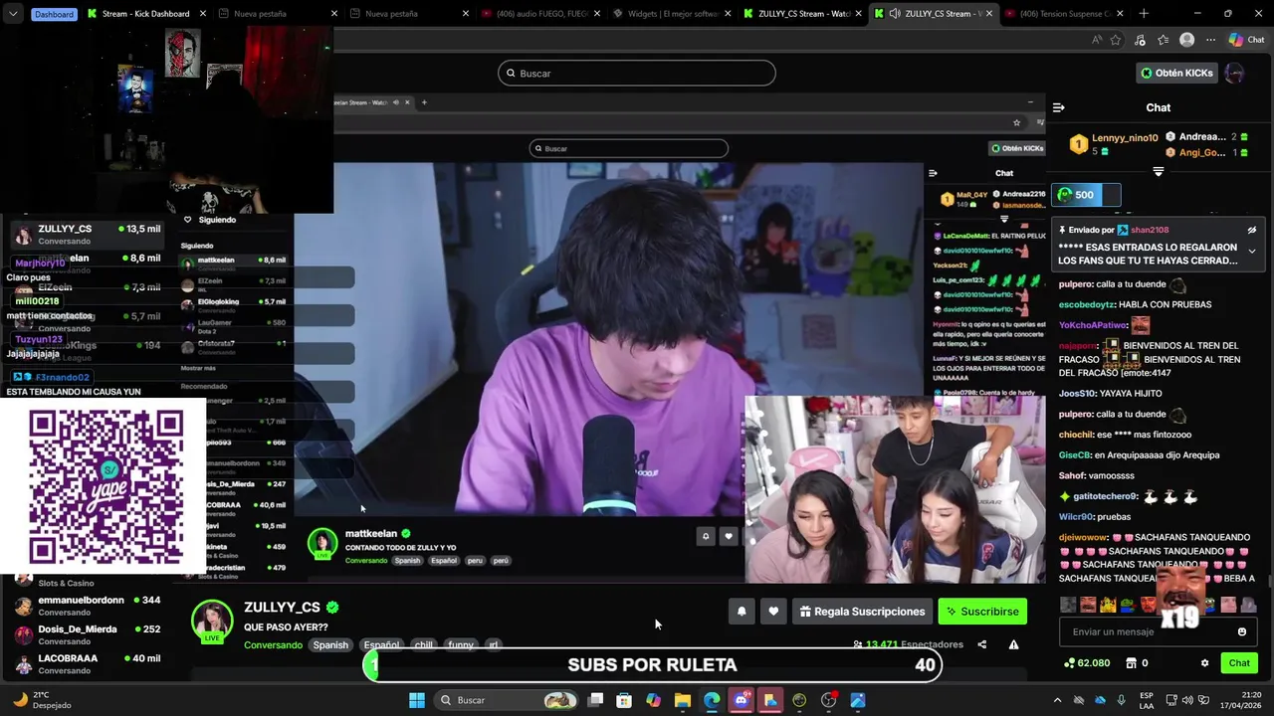Mute tab via speaker icon on ZULLYY_CS tab
Screen dimensions: 1274x716
895,14
